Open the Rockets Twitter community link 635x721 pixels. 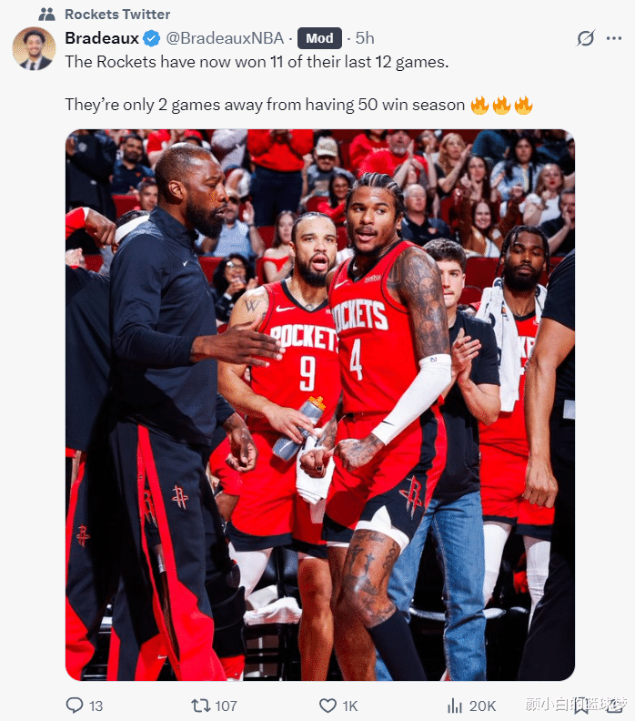point(117,15)
